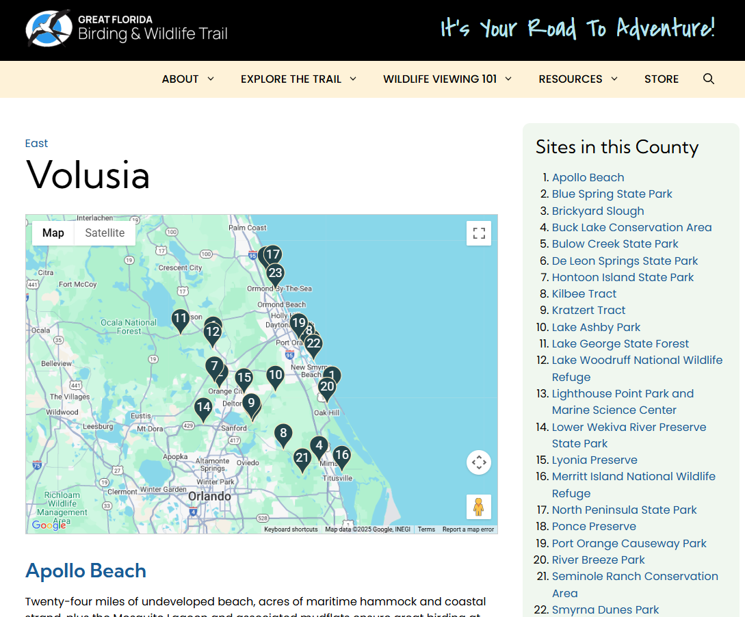Viewport: 745px width, 617px height.
Task: Click map marker 11 in Ocala National Forest
Action: pos(181,319)
